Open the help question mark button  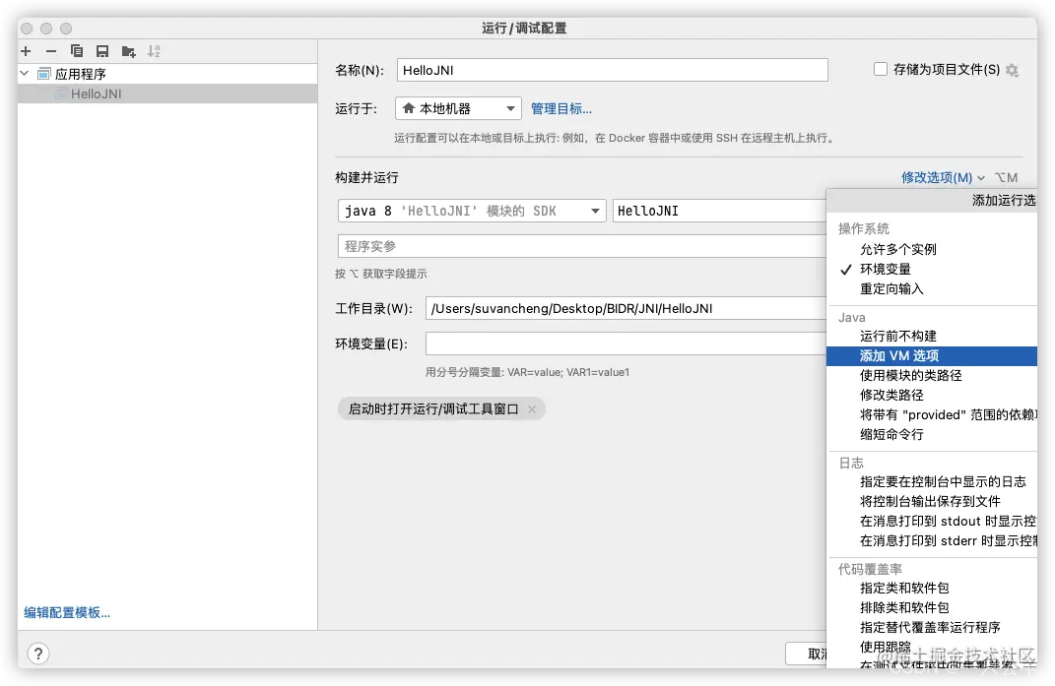(x=37, y=654)
